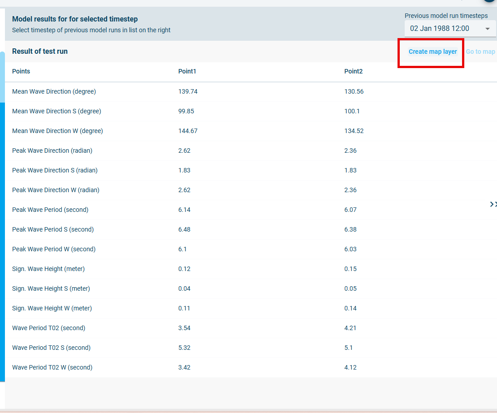Click Point2 value 6.03

(x=350, y=249)
